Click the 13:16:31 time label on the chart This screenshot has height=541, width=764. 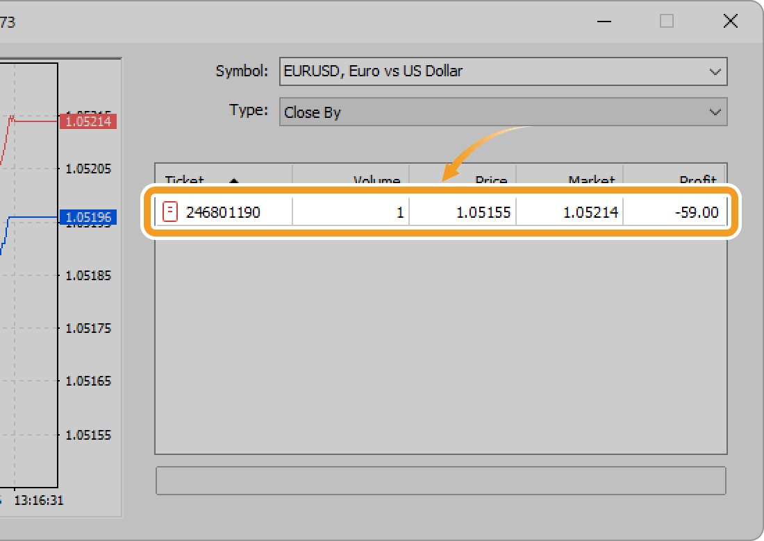pyautogui.click(x=39, y=500)
